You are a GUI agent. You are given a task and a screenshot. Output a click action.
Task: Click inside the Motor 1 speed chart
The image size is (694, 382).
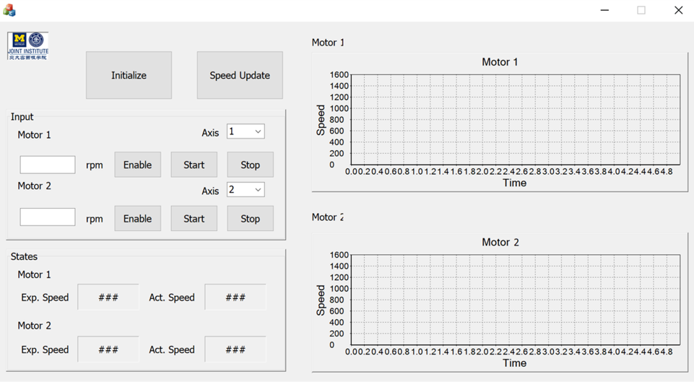point(514,120)
